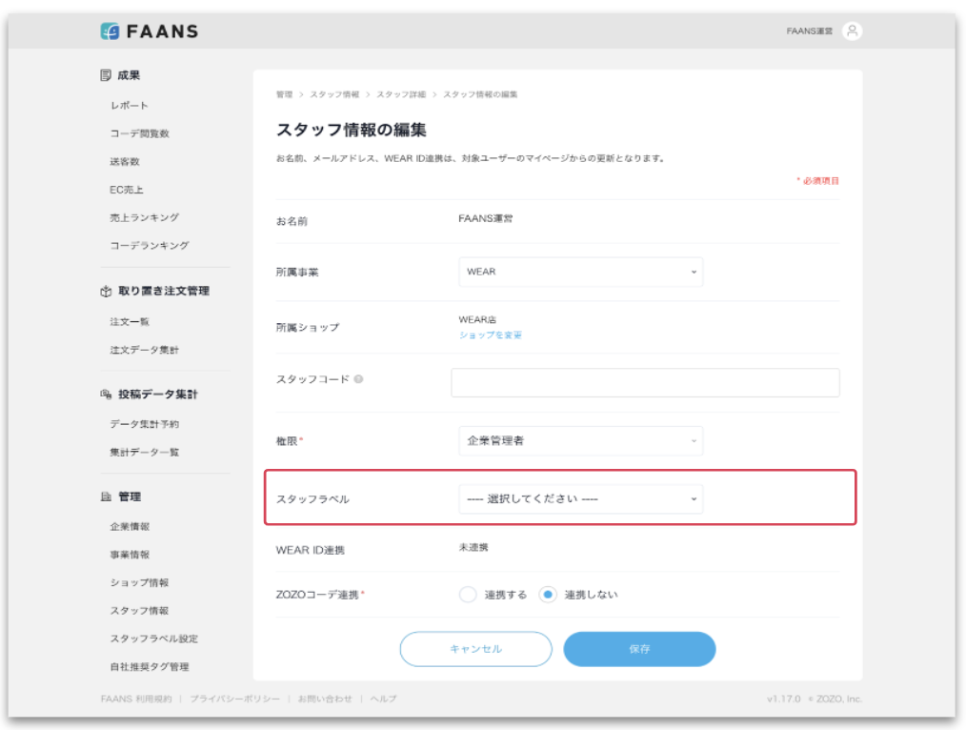Click the スタッフ詳細 breadcrumb link
This screenshot has width=966, height=730.
(400, 95)
